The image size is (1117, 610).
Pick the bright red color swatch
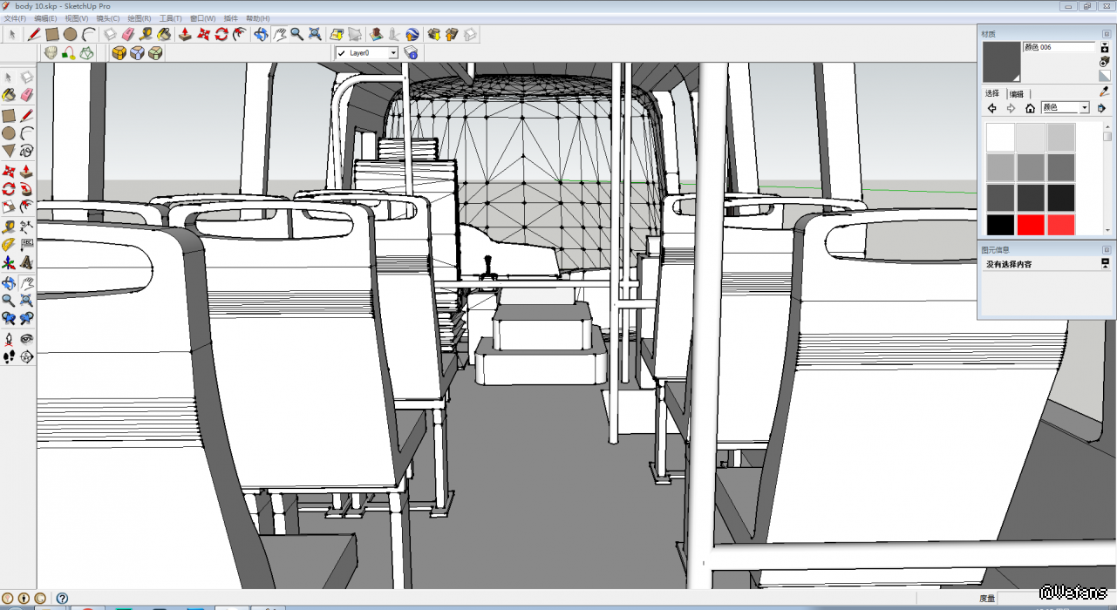coord(1031,225)
